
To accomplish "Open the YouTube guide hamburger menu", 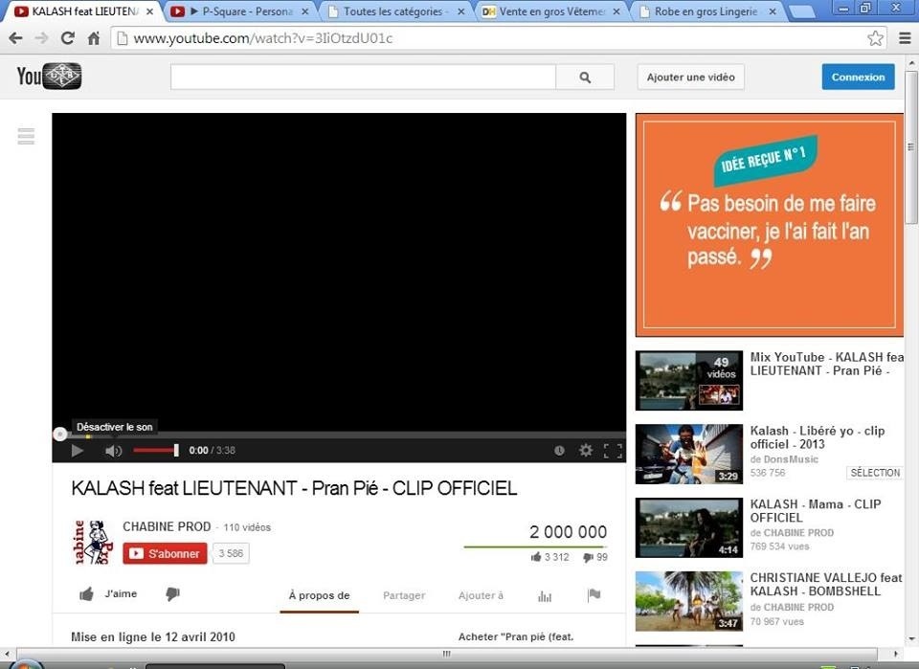I will tap(26, 136).
